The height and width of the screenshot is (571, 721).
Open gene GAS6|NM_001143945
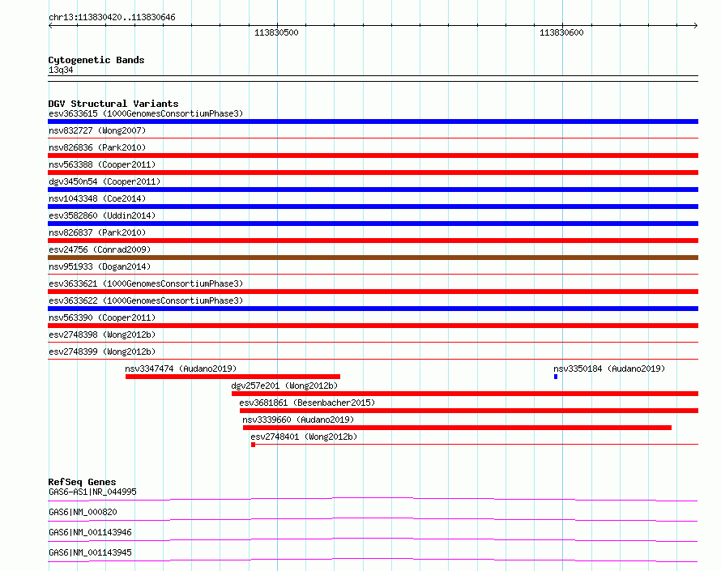coord(90,552)
